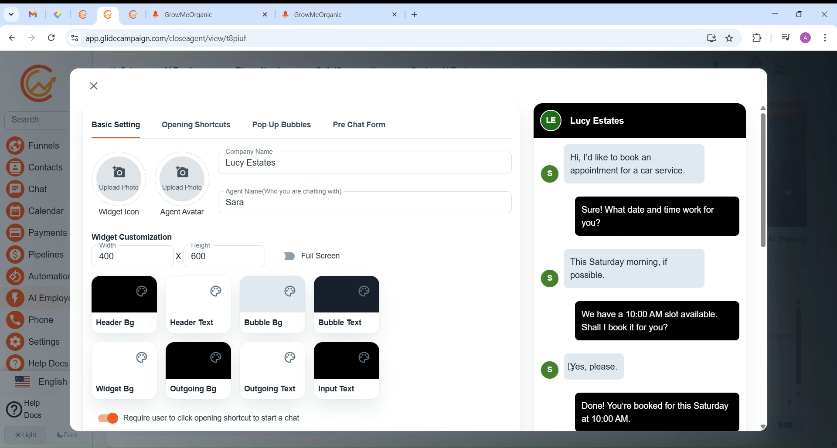Open the Pre Chat Form tab
This screenshot has width=837, height=448.
click(359, 125)
